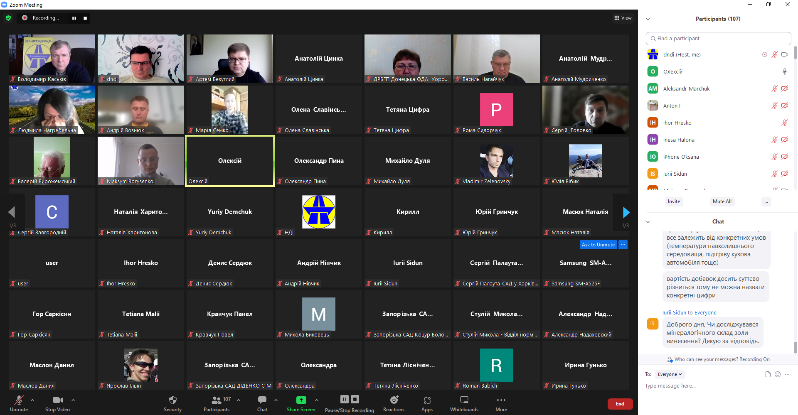This screenshot has height=415, width=798.
Task: Open the arrow menu beside Stop Video
Action: tap(73, 400)
